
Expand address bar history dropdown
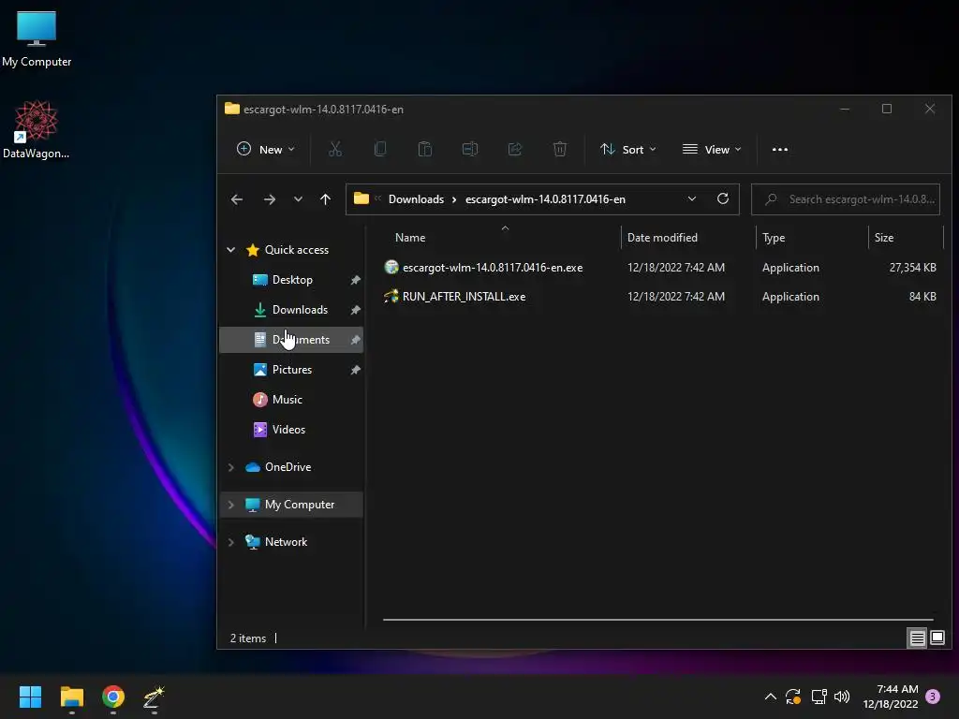(x=692, y=198)
